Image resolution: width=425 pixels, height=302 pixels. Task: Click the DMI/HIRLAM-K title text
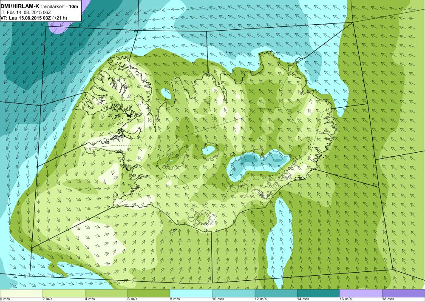pyautogui.click(x=20, y=6)
